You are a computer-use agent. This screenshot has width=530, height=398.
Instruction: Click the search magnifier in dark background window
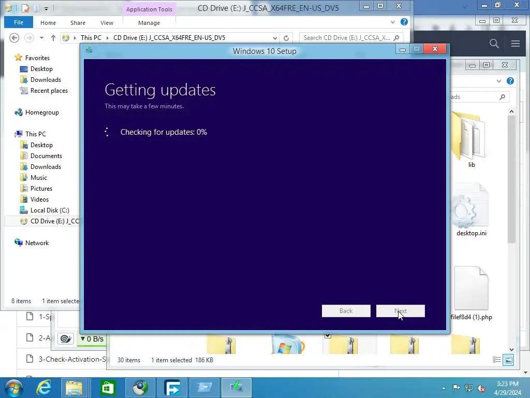pyautogui.click(x=494, y=44)
